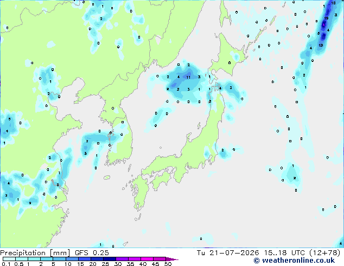Click the '13' precipitation value on the map
The height and width of the screenshot is (266, 344).
pos(321,46)
